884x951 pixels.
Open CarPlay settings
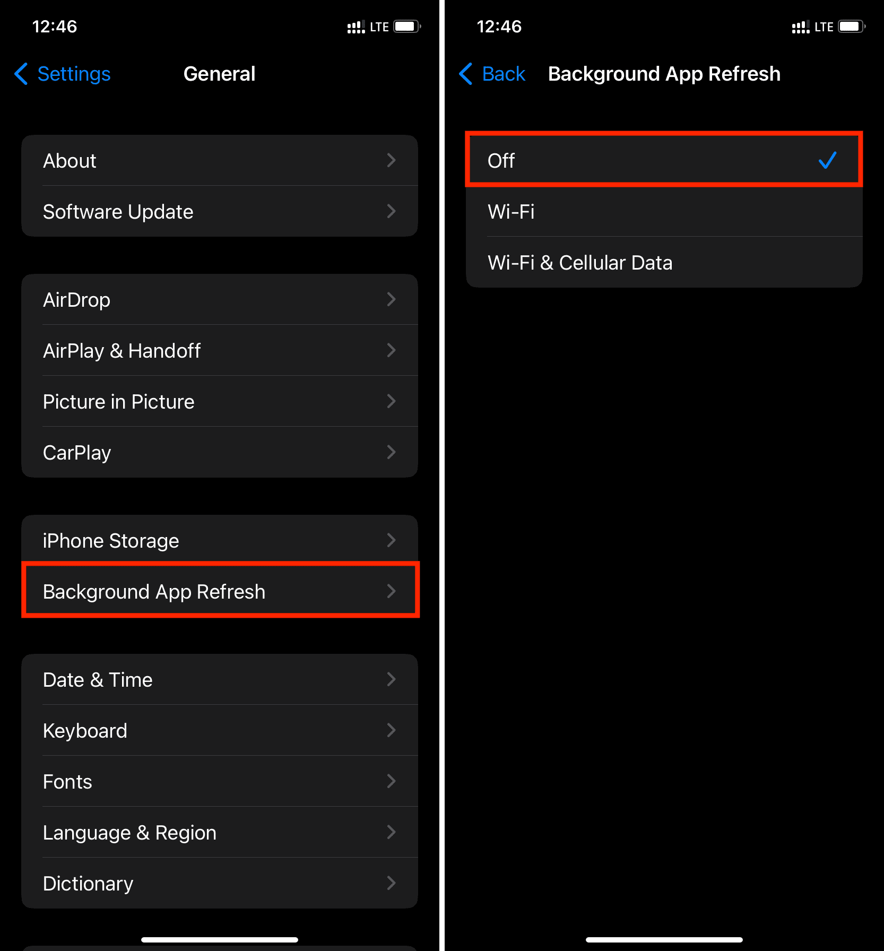pyautogui.click(x=220, y=452)
